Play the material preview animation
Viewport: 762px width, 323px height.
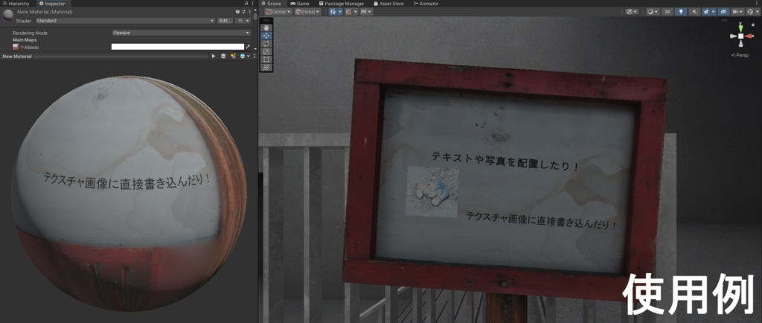(214, 57)
